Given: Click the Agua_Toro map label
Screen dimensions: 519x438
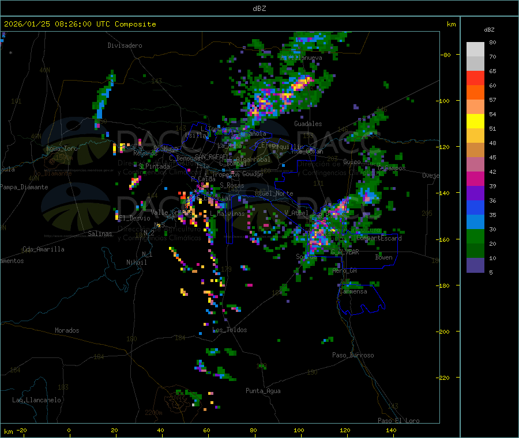Looking at the screenshot, I should (x=62, y=148).
